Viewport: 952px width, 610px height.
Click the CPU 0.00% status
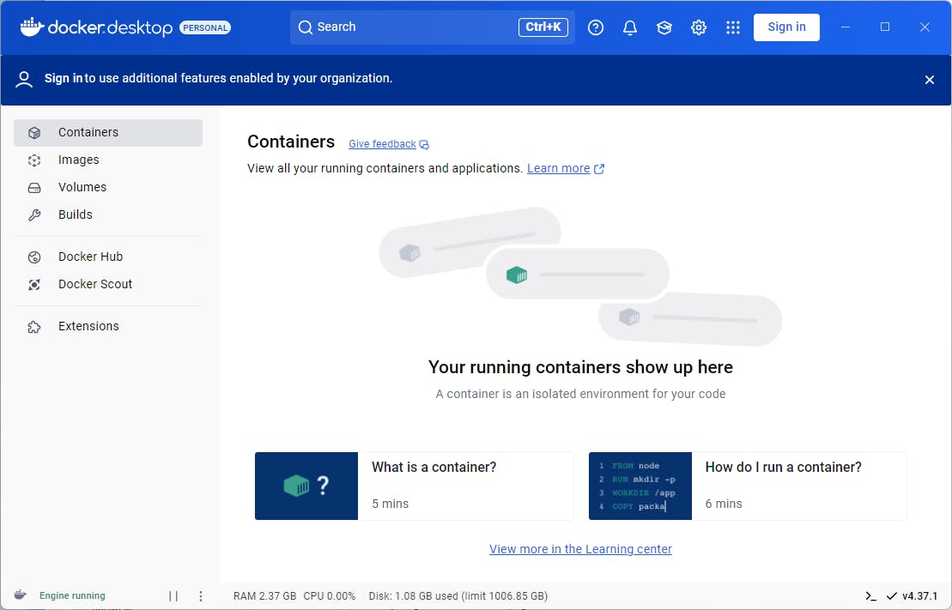(329, 596)
